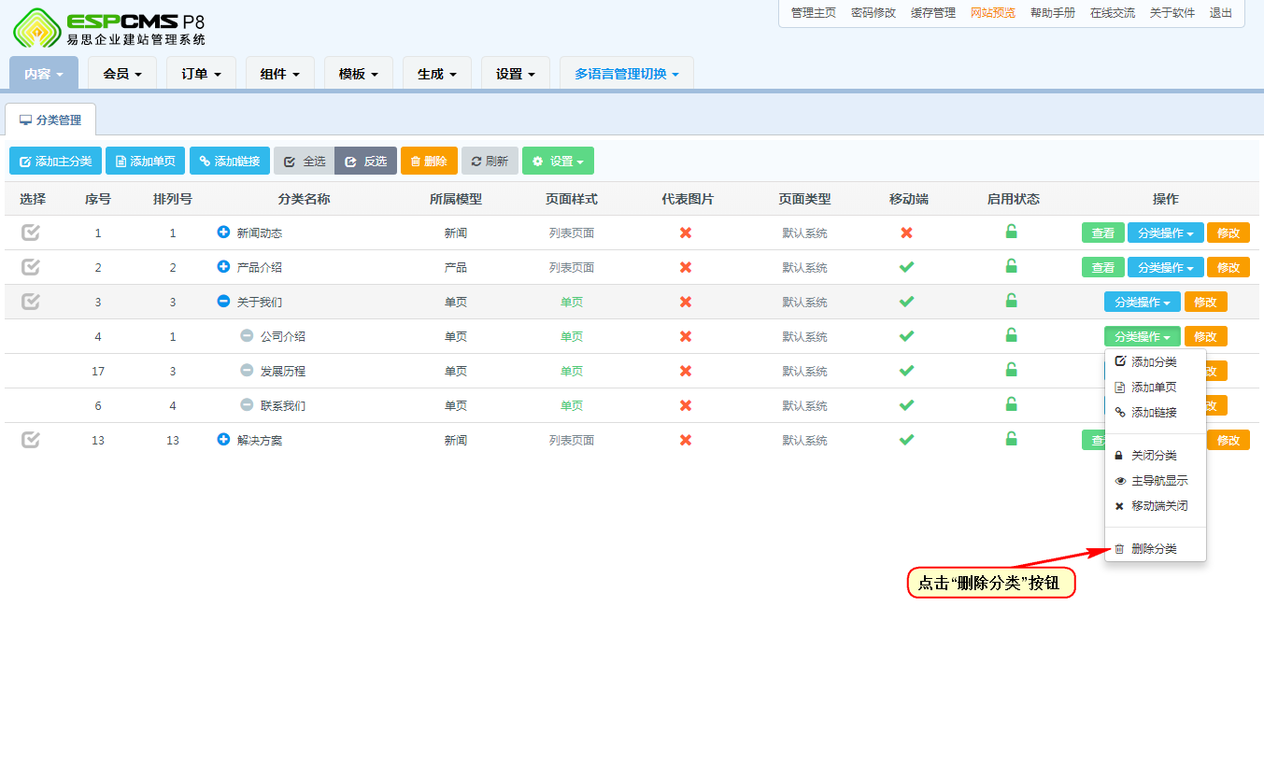This screenshot has height=776, width=1264.
Task: Click the grey minus icon beside 公司介绍
Action: point(247,335)
